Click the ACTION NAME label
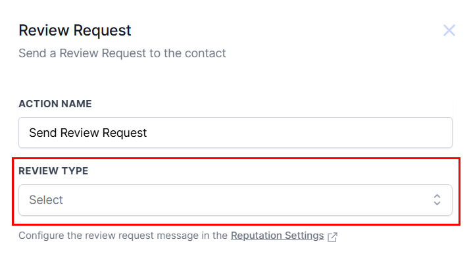 pos(55,104)
